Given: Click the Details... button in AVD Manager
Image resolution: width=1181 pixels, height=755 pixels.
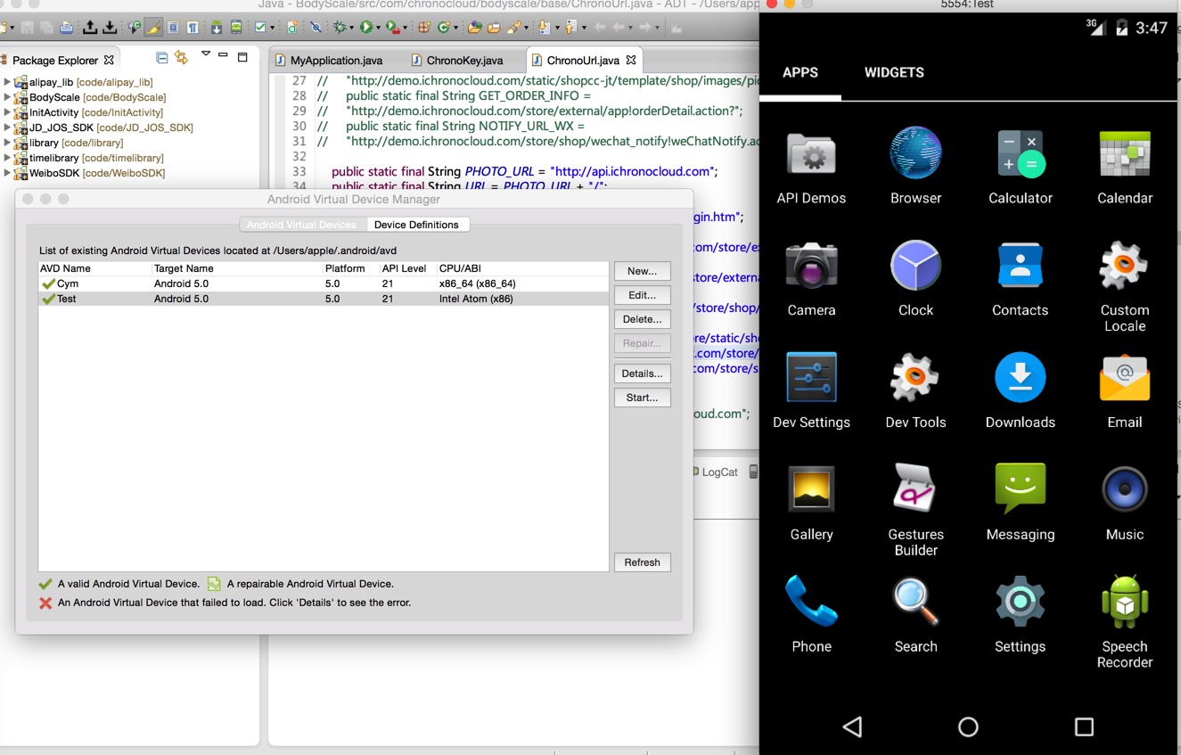Looking at the screenshot, I should pos(643,373).
